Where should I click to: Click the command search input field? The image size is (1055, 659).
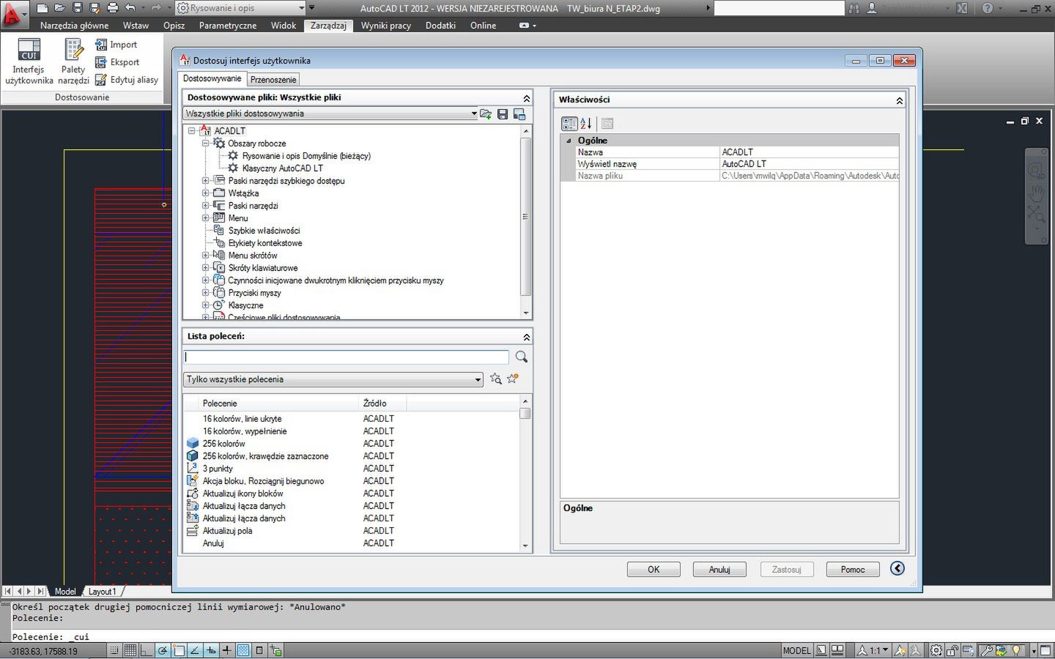(x=346, y=357)
